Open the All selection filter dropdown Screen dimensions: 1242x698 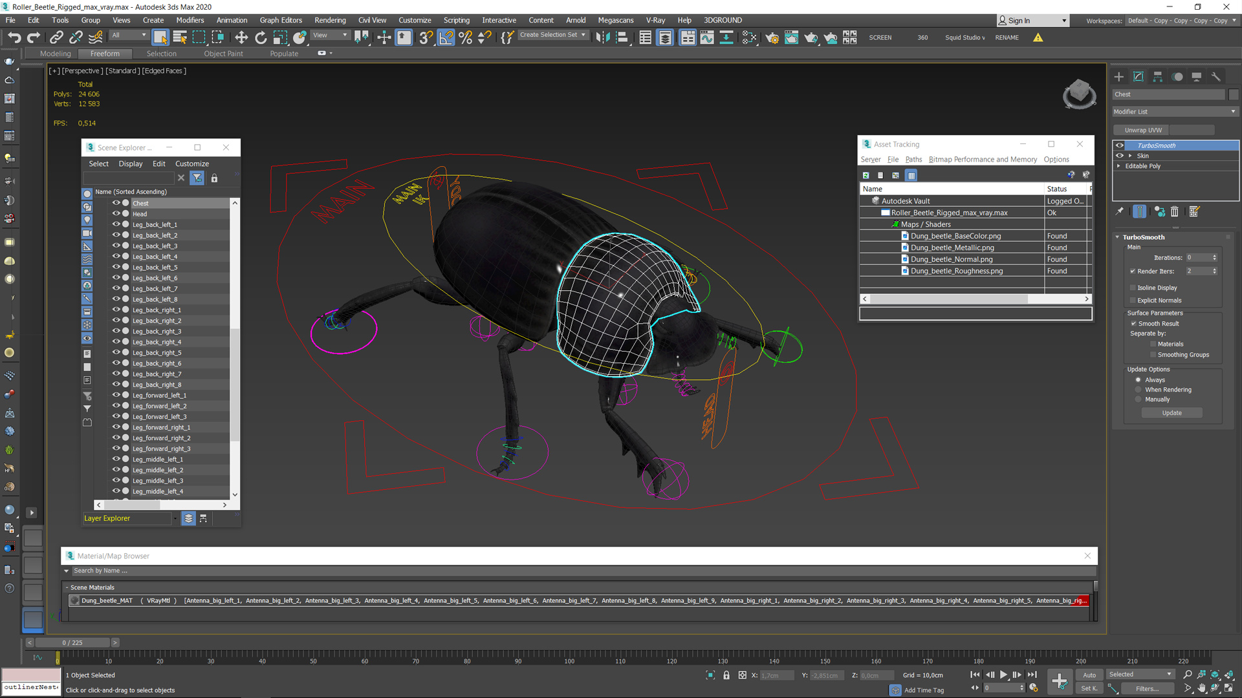[129, 36]
